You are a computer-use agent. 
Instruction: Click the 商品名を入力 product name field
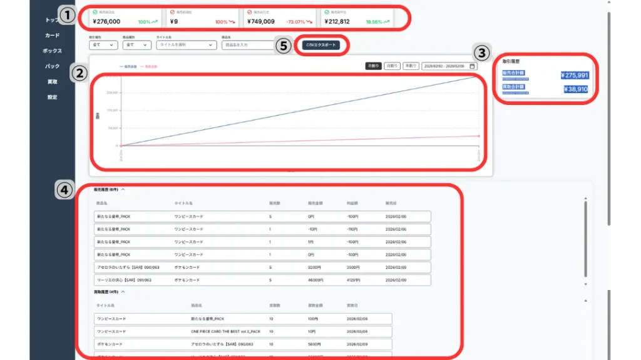point(247,45)
